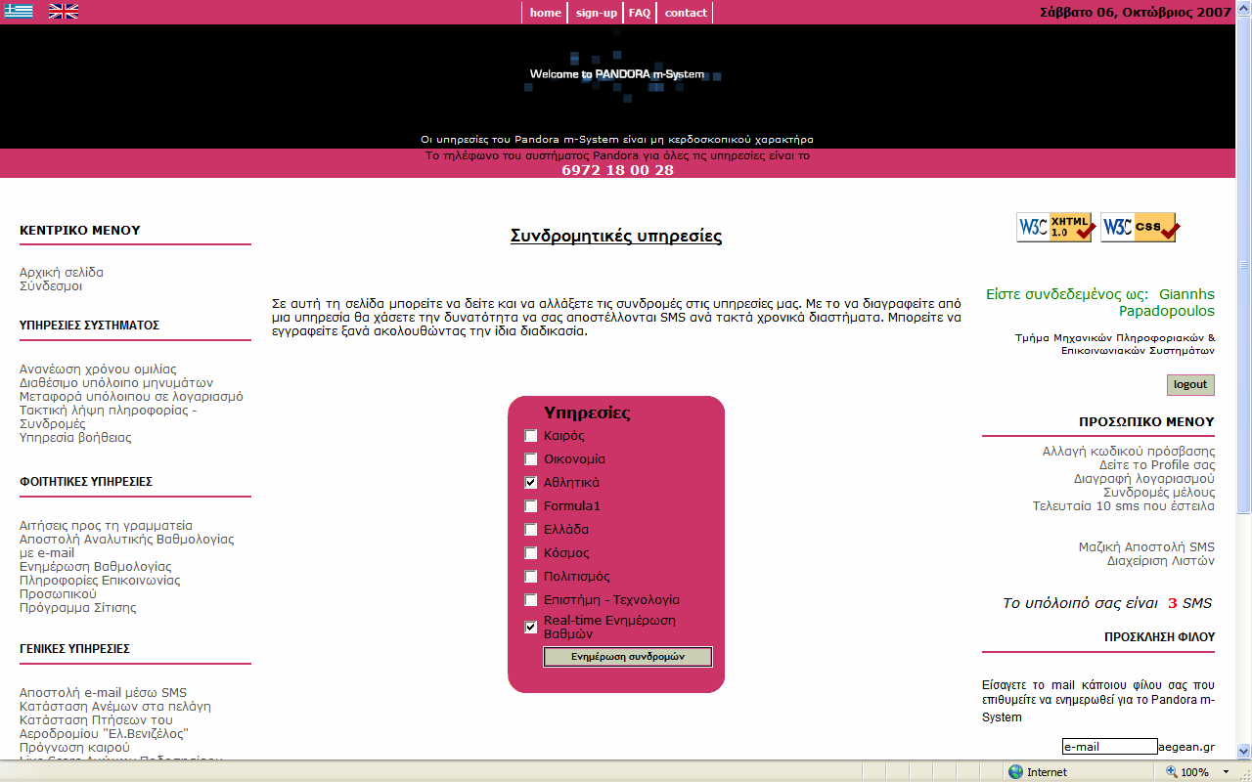Tick the Καιρός checkbox
Screen dimensions: 1252x782
click(531, 436)
